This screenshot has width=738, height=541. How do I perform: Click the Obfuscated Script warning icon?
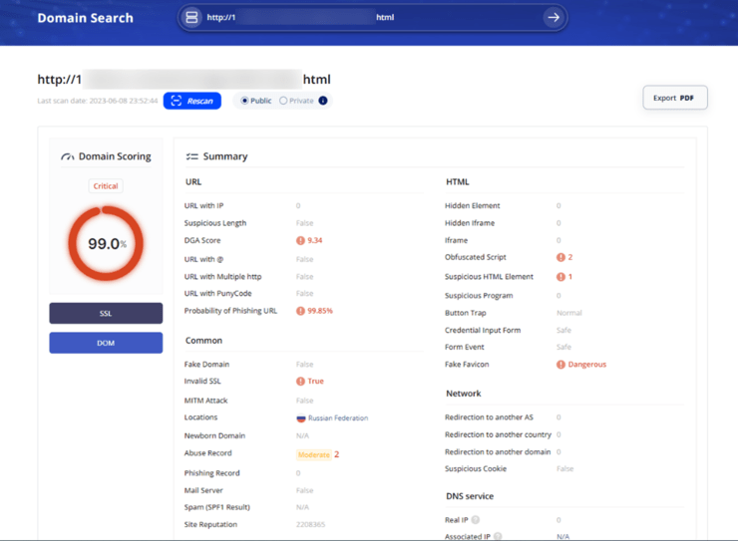(x=560, y=258)
